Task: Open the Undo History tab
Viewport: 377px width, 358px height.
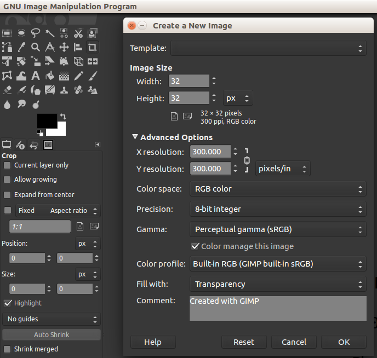Action: click(x=34, y=145)
